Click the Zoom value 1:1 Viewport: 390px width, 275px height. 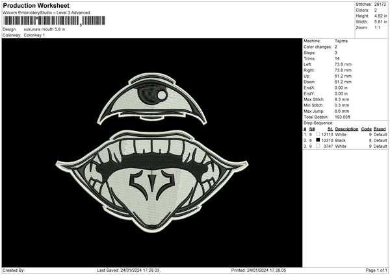coord(377,27)
